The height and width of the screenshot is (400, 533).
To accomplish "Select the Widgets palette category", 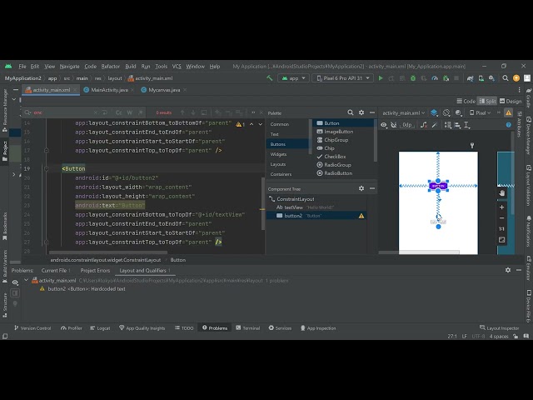I will pos(278,154).
